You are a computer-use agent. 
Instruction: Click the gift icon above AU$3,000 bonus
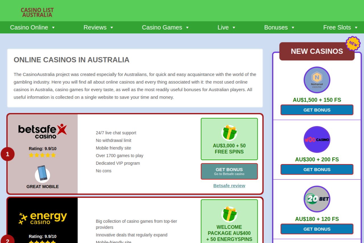229,133
